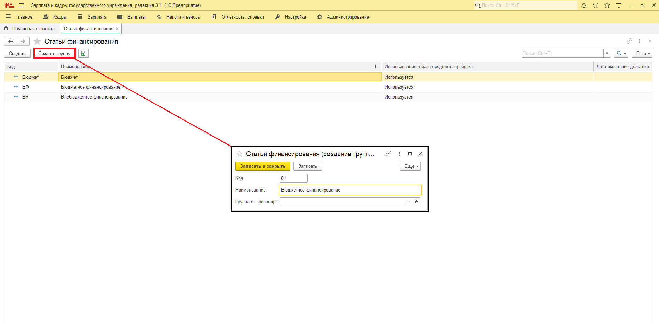Add Статьи финансирования list to favorites star
The width and height of the screenshot is (659, 324).
(37, 42)
